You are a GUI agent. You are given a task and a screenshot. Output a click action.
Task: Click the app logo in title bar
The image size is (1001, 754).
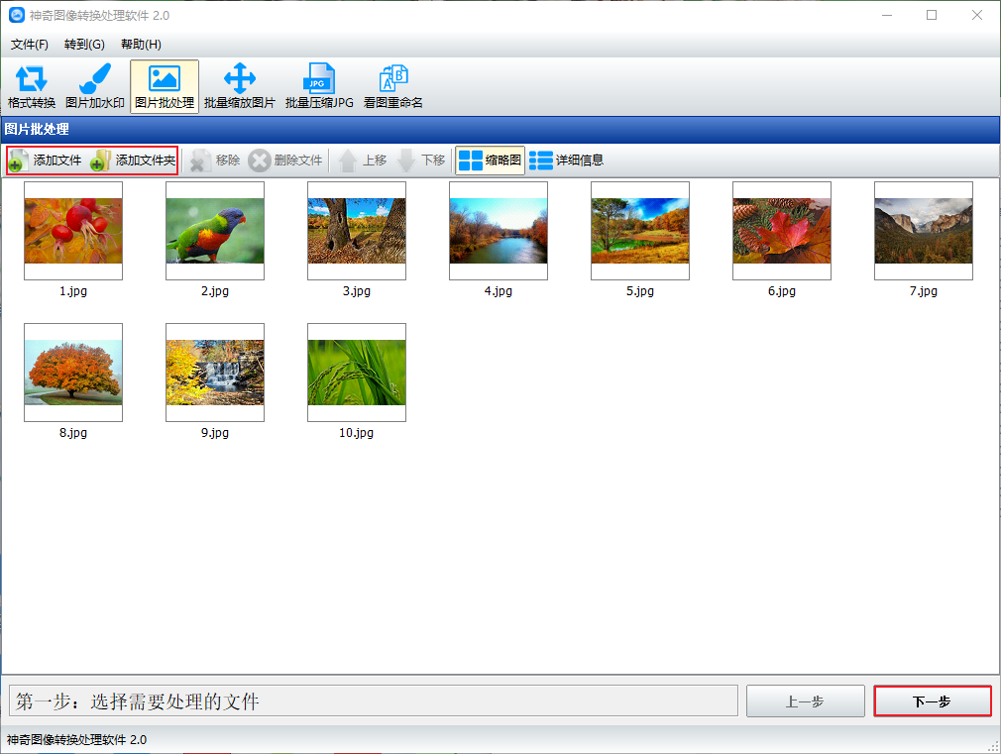click(17, 15)
